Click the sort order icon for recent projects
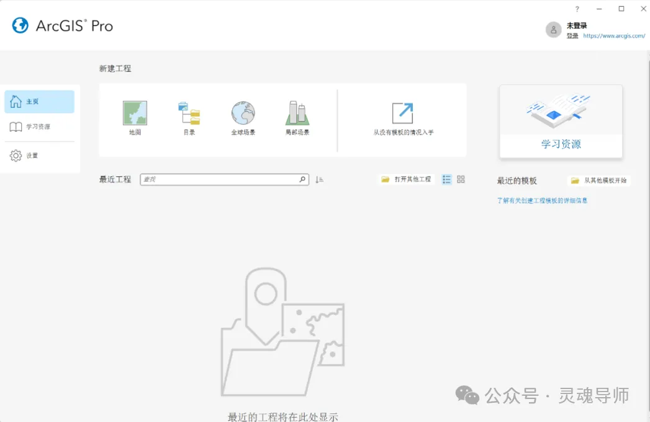This screenshot has width=650, height=422. click(319, 179)
